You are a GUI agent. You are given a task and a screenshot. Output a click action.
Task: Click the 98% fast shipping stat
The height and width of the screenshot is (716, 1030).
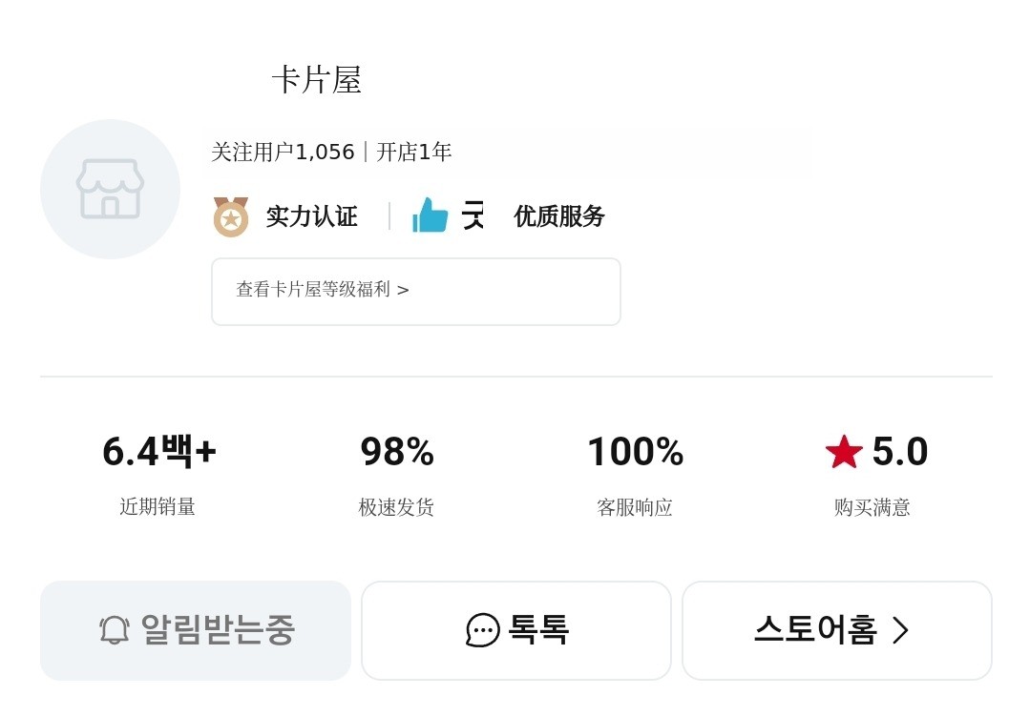396,452
